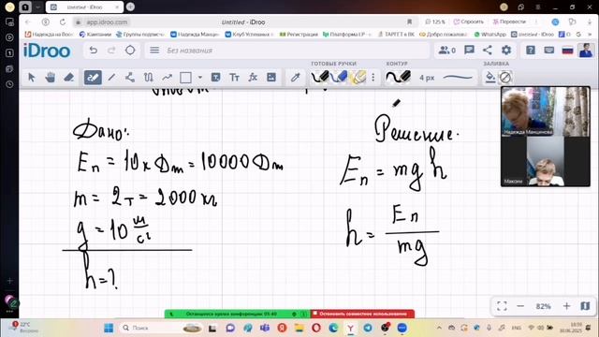Select the text Tт tool

click(x=234, y=78)
